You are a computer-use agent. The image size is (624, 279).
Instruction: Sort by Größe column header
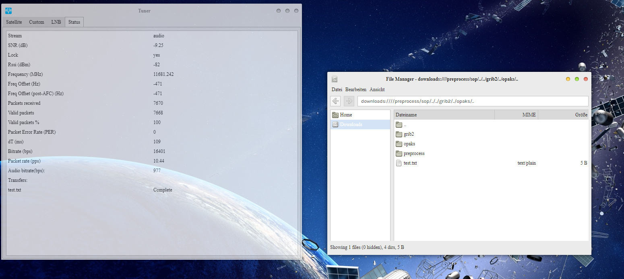click(563, 115)
